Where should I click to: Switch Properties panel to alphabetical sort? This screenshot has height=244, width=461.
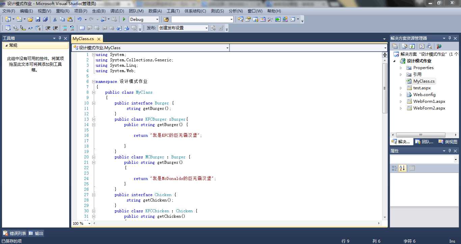[x=402, y=168]
